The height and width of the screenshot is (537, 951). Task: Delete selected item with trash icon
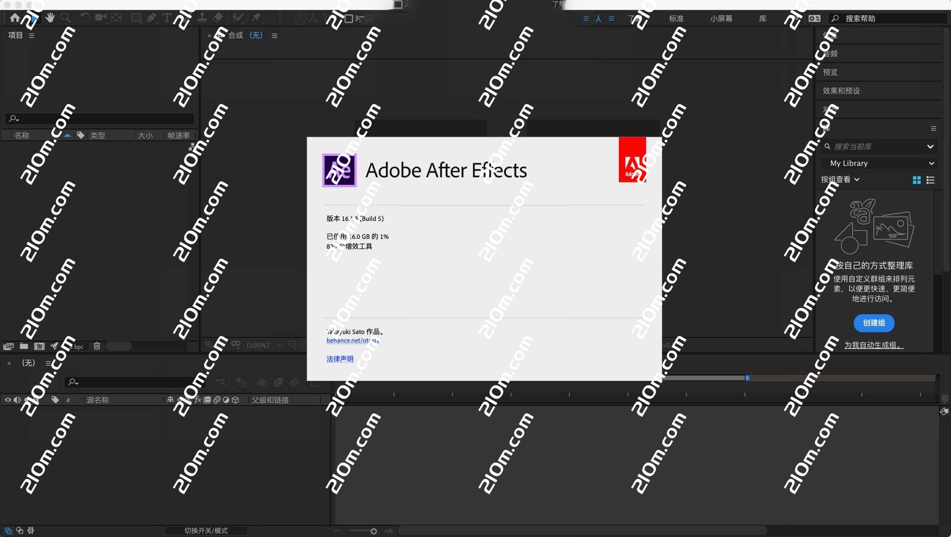pos(96,346)
